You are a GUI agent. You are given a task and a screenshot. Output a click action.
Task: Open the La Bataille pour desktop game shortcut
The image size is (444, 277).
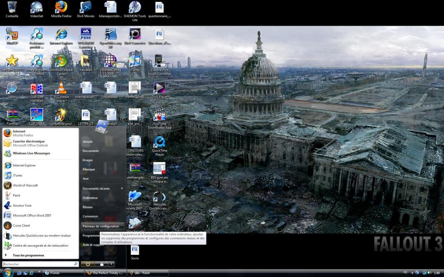(x=61, y=117)
